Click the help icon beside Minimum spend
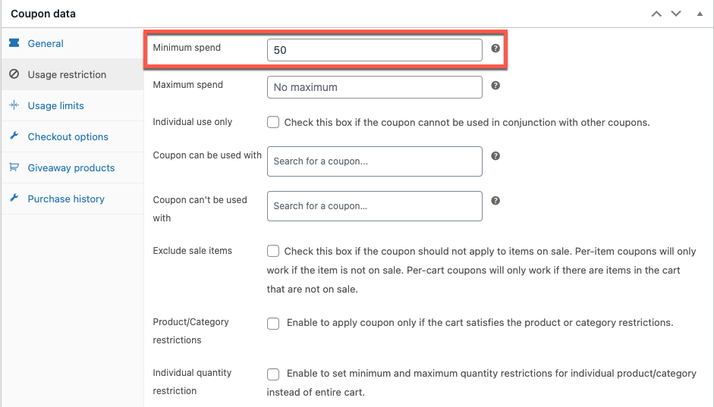Screen dimensions: 714x407 [x=495, y=49]
